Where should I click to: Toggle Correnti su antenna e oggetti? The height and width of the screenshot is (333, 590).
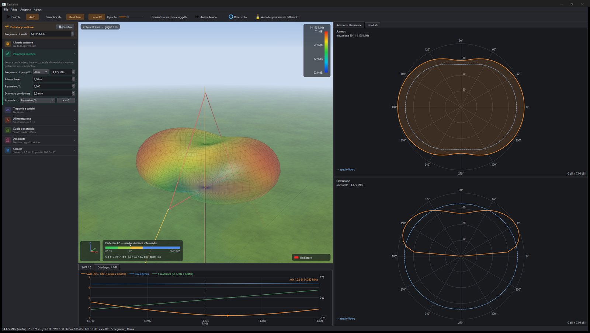[169, 17]
